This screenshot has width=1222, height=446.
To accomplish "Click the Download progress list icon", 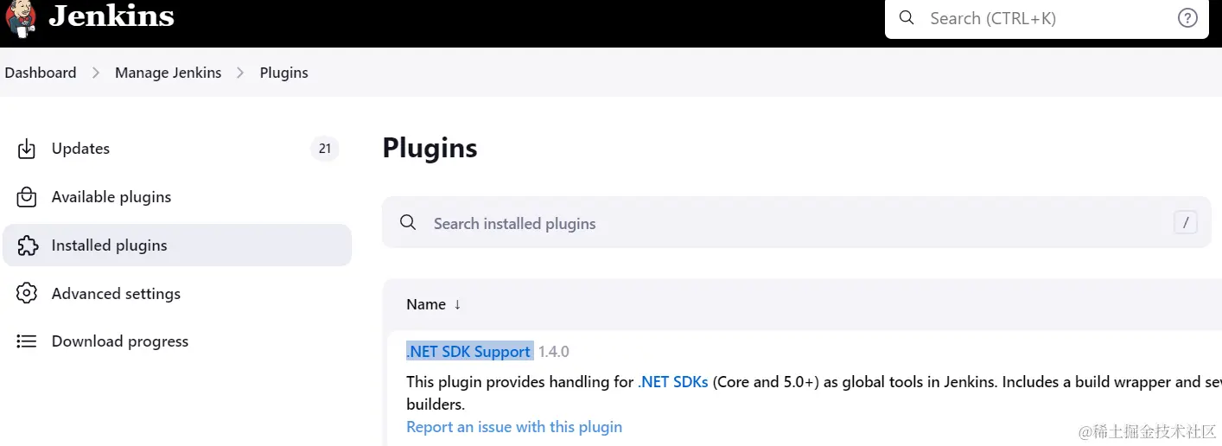I will click(27, 341).
